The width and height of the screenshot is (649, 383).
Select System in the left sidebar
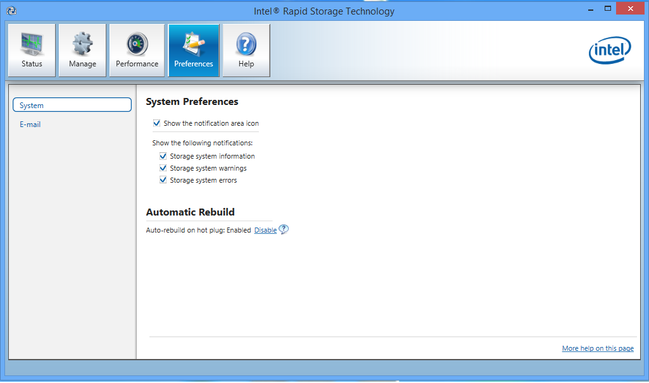[x=72, y=104]
